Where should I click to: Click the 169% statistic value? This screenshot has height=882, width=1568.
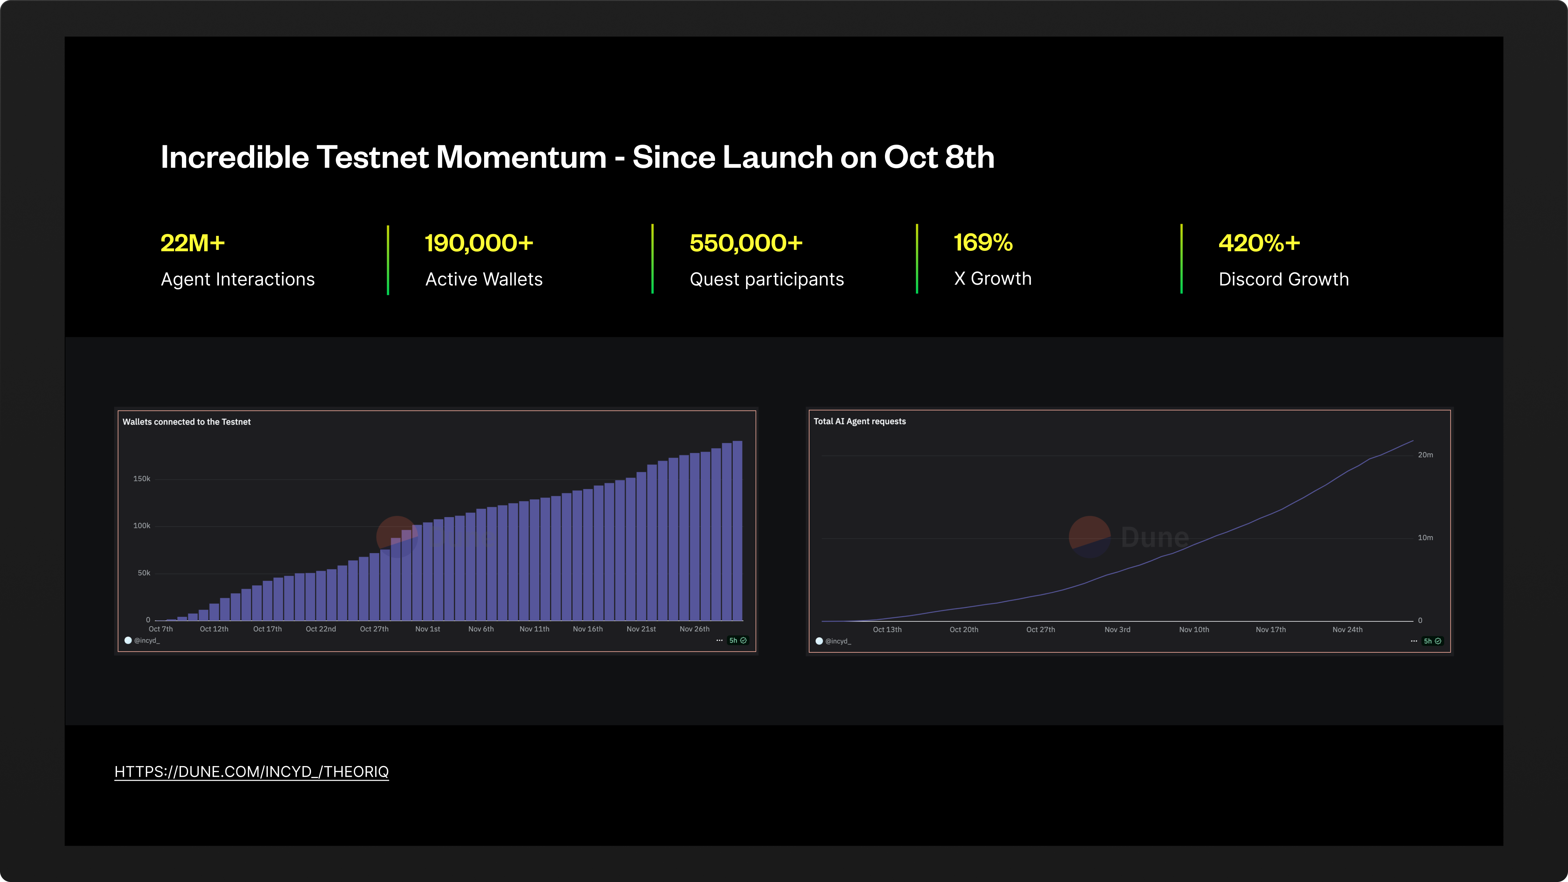[983, 242]
